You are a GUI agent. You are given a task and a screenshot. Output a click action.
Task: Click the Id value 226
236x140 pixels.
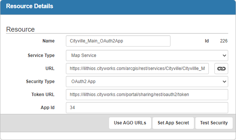pyautogui.click(x=224, y=41)
